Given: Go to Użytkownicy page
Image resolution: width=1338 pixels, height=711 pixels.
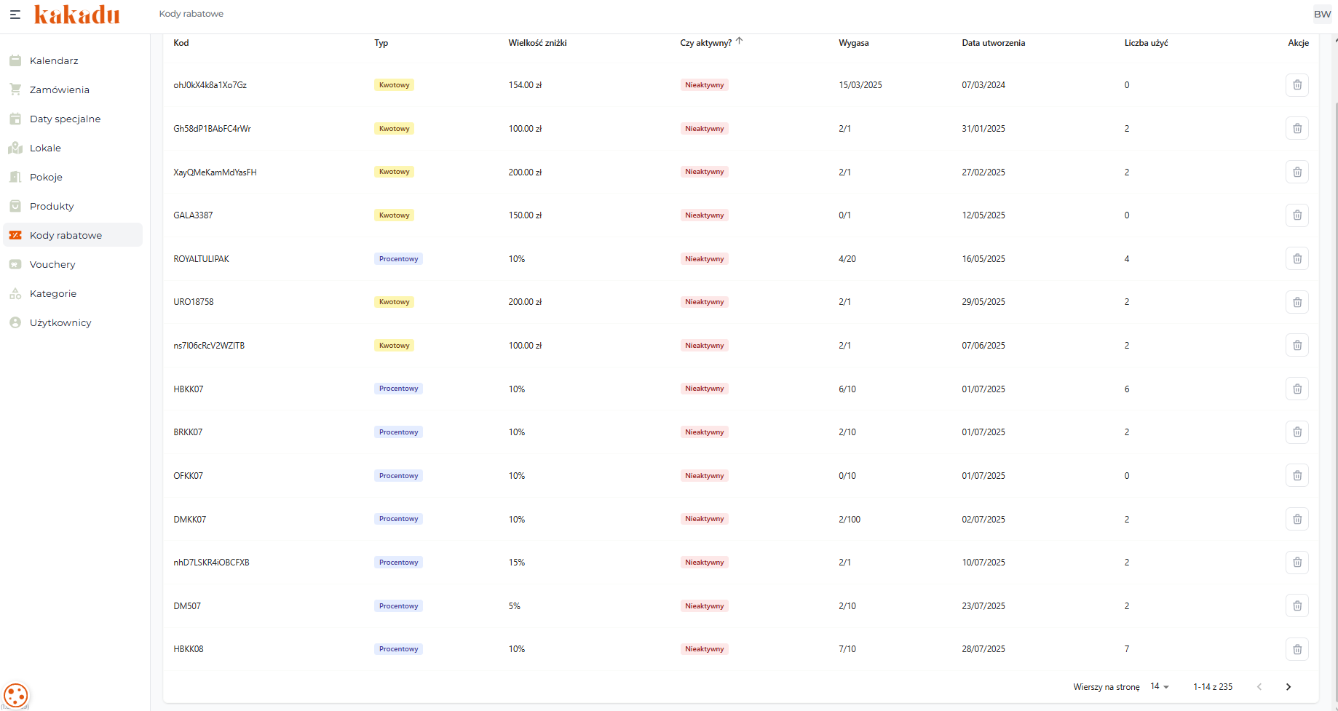Looking at the screenshot, I should 60,322.
